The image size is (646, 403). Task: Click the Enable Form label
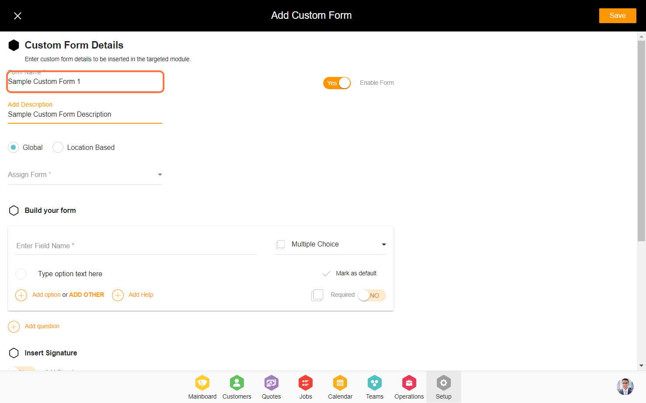point(377,83)
